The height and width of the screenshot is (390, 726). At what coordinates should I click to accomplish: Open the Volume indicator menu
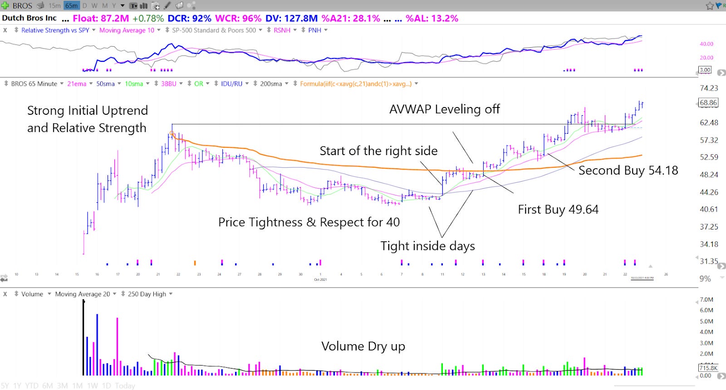point(49,294)
